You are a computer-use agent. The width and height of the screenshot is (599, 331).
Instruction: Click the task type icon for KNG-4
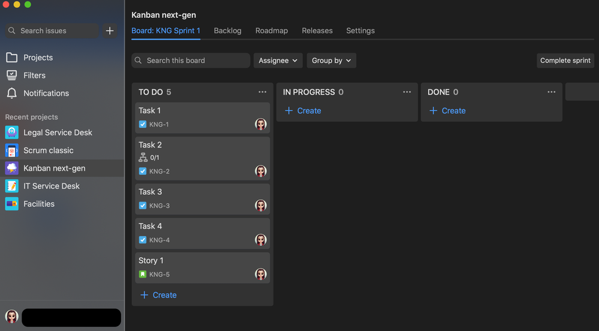tap(143, 240)
